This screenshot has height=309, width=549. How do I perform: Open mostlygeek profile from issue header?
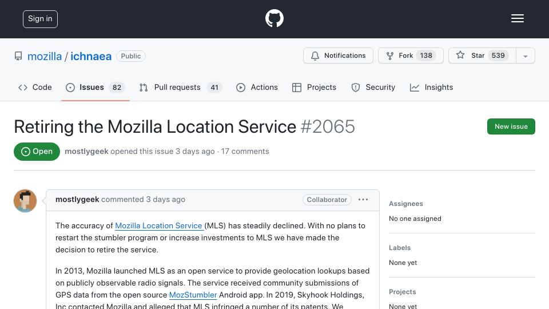point(86,151)
